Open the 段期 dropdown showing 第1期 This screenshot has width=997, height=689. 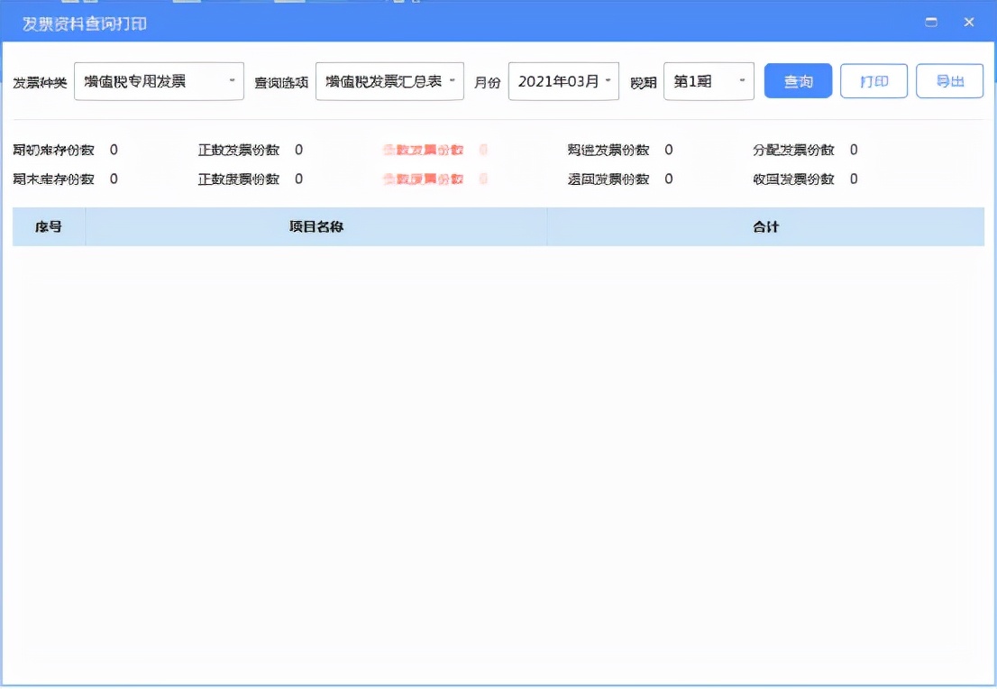point(709,80)
